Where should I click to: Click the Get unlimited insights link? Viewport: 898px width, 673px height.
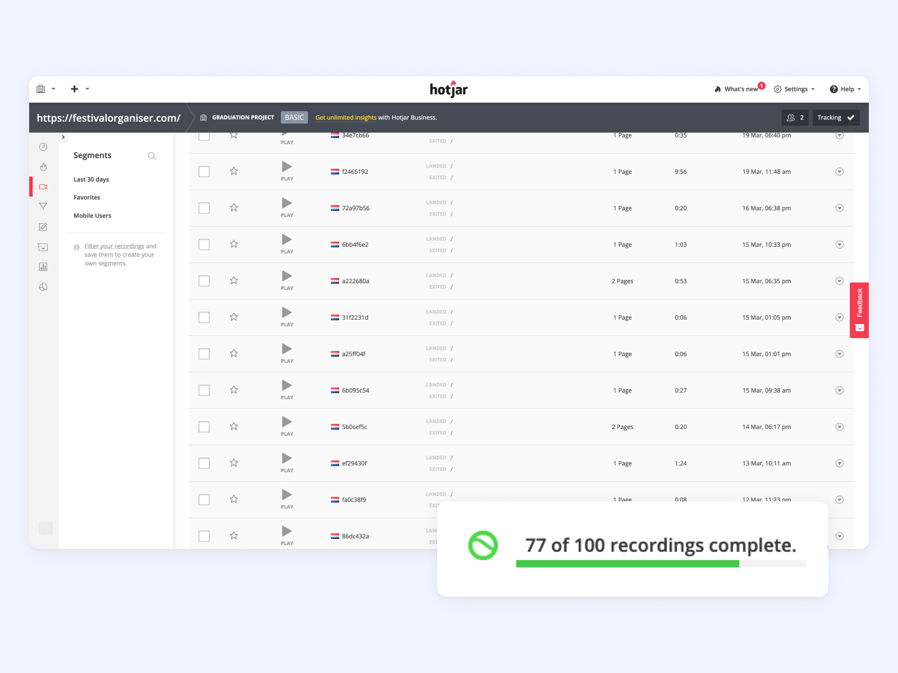[346, 118]
